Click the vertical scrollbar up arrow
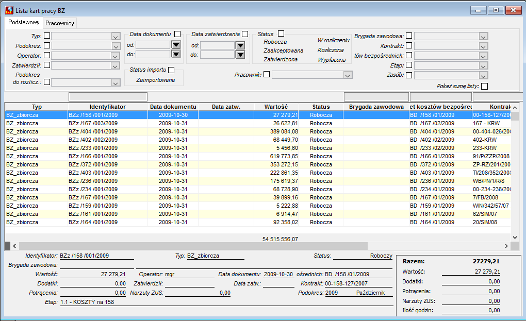 515,108
